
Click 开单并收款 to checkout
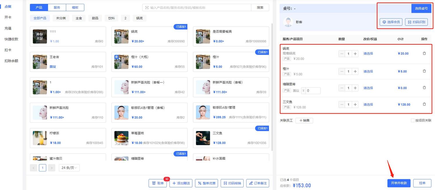399,183
